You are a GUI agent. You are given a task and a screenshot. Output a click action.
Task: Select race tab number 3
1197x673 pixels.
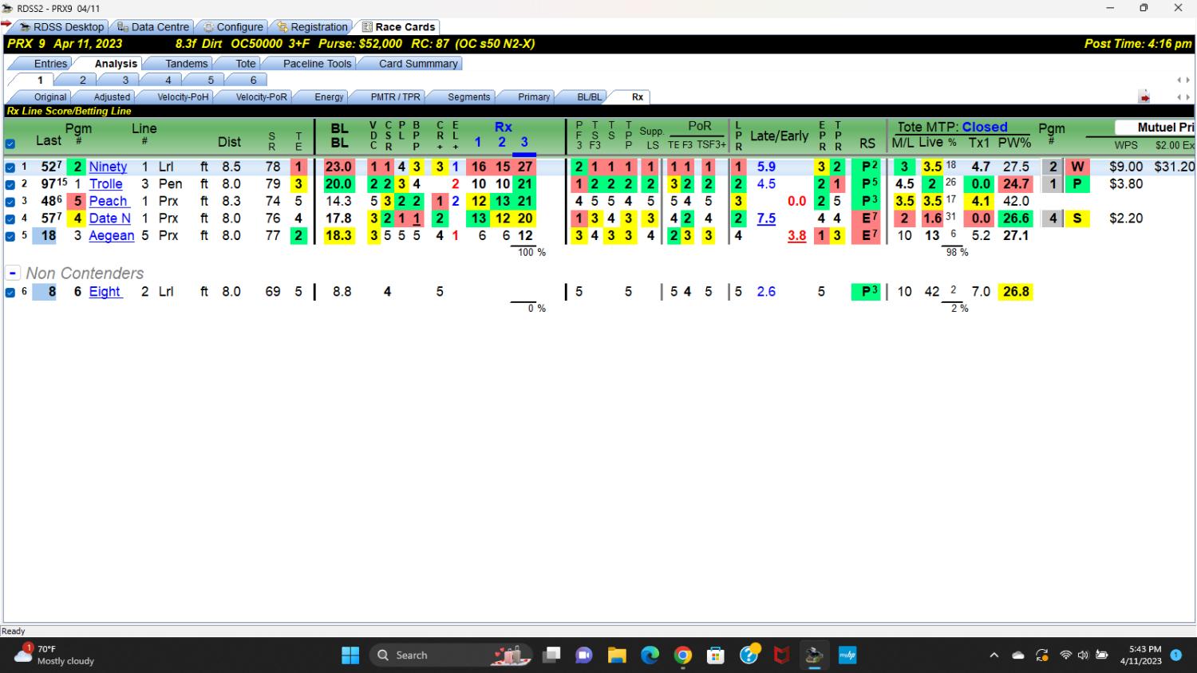[125, 81]
